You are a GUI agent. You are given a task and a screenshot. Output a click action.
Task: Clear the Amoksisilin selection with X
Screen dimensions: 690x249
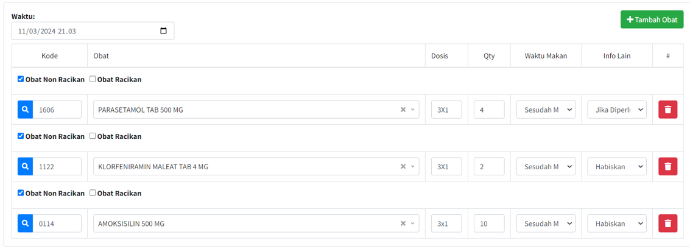403,224
